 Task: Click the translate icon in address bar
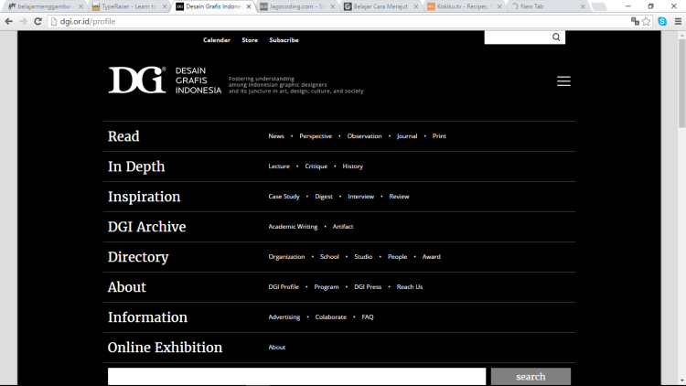pyautogui.click(x=635, y=21)
